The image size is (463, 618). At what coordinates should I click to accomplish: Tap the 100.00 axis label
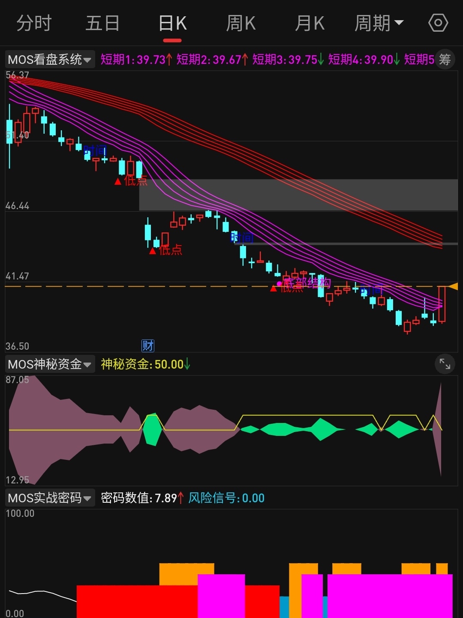[x=20, y=513]
